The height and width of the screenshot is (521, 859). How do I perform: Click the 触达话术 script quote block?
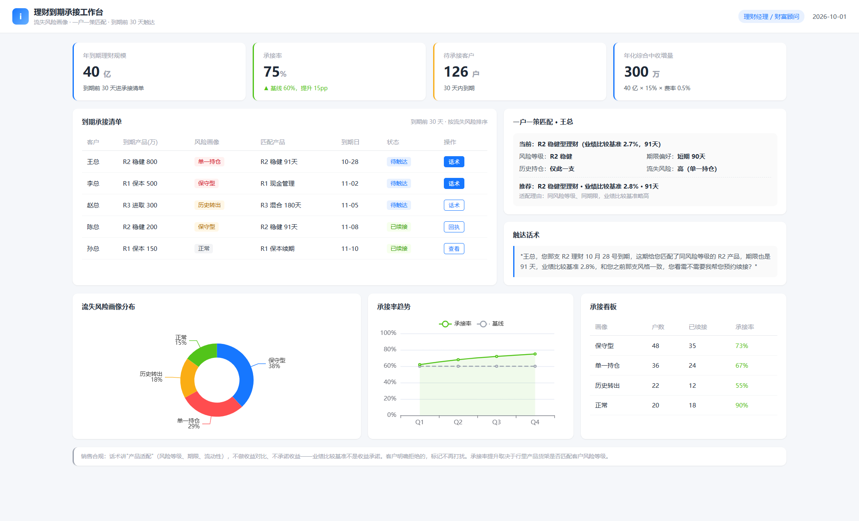point(645,262)
